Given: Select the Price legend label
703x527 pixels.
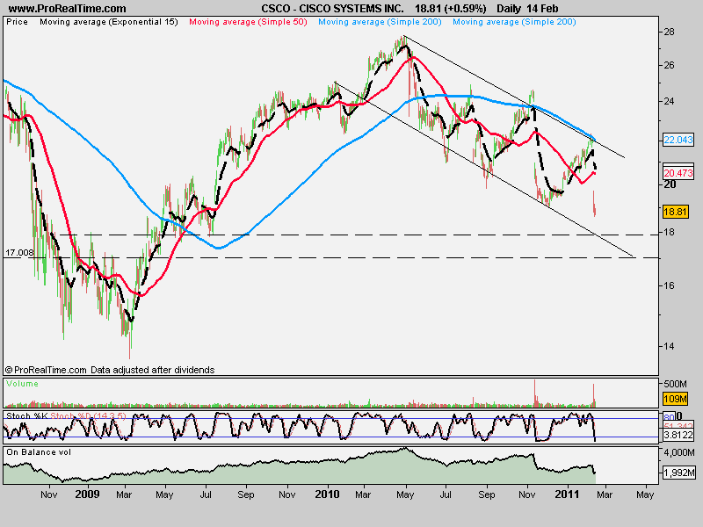Looking at the screenshot, I should pos(17,21).
